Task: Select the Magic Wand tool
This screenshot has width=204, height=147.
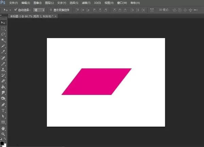Action: pyautogui.click(x=3, y=40)
